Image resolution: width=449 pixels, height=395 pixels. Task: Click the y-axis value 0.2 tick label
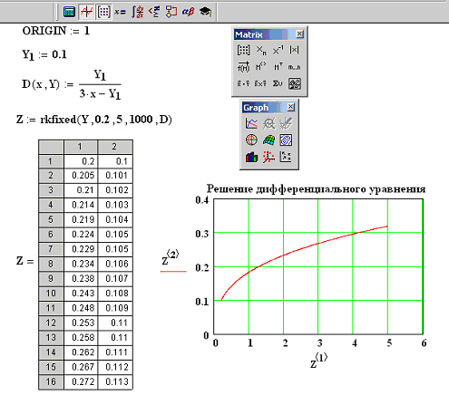[x=201, y=267]
